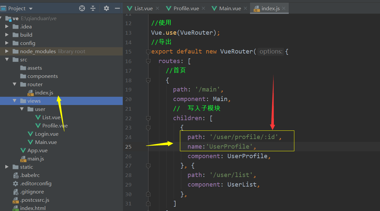The height and width of the screenshot is (211, 380).
Task: Collapse the ve project root
Action: coord(1,18)
